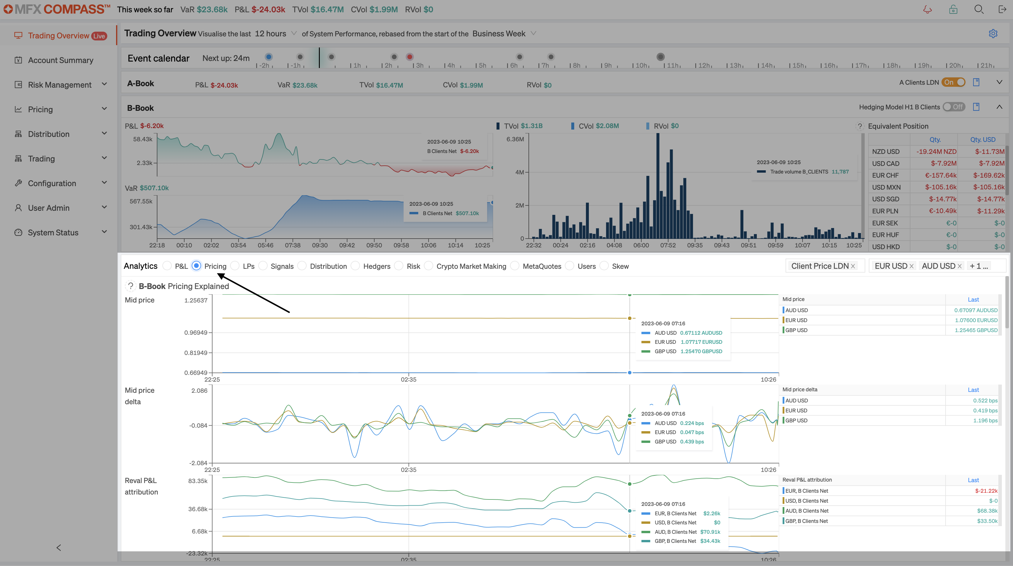Open the search magnifier icon

click(979, 9)
